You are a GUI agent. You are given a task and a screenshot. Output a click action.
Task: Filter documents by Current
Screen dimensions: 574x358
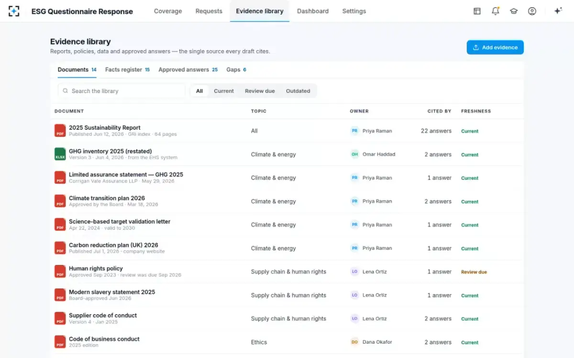pos(224,91)
